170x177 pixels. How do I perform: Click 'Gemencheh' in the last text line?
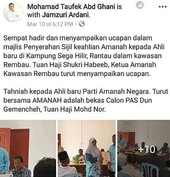click(22, 109)
